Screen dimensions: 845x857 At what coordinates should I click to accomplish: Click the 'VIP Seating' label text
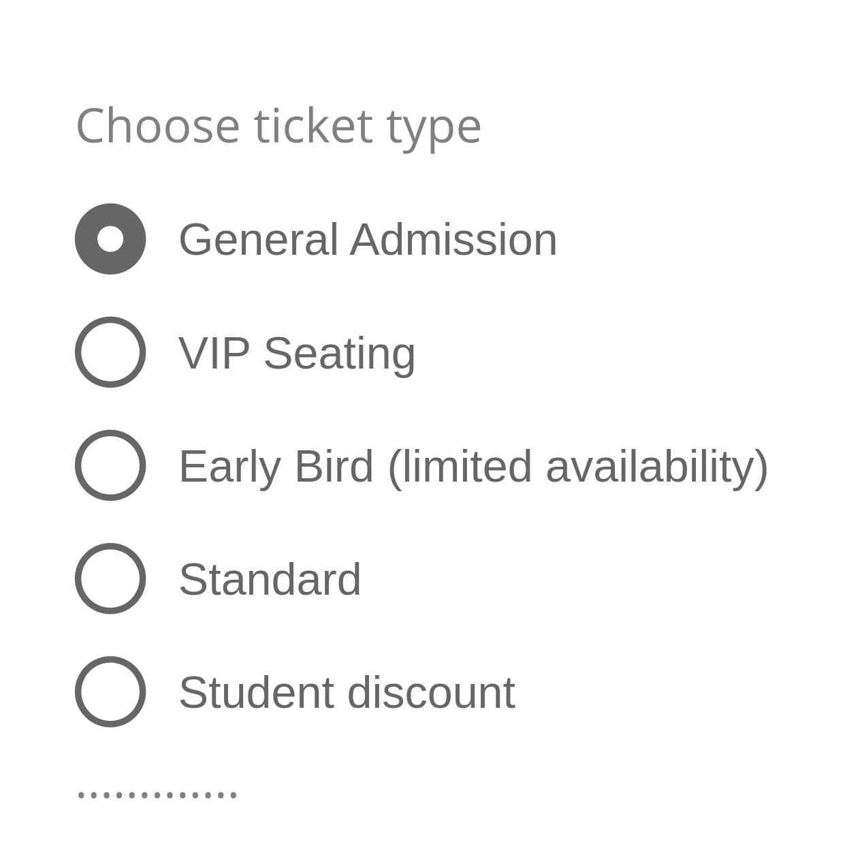(297, 353)
